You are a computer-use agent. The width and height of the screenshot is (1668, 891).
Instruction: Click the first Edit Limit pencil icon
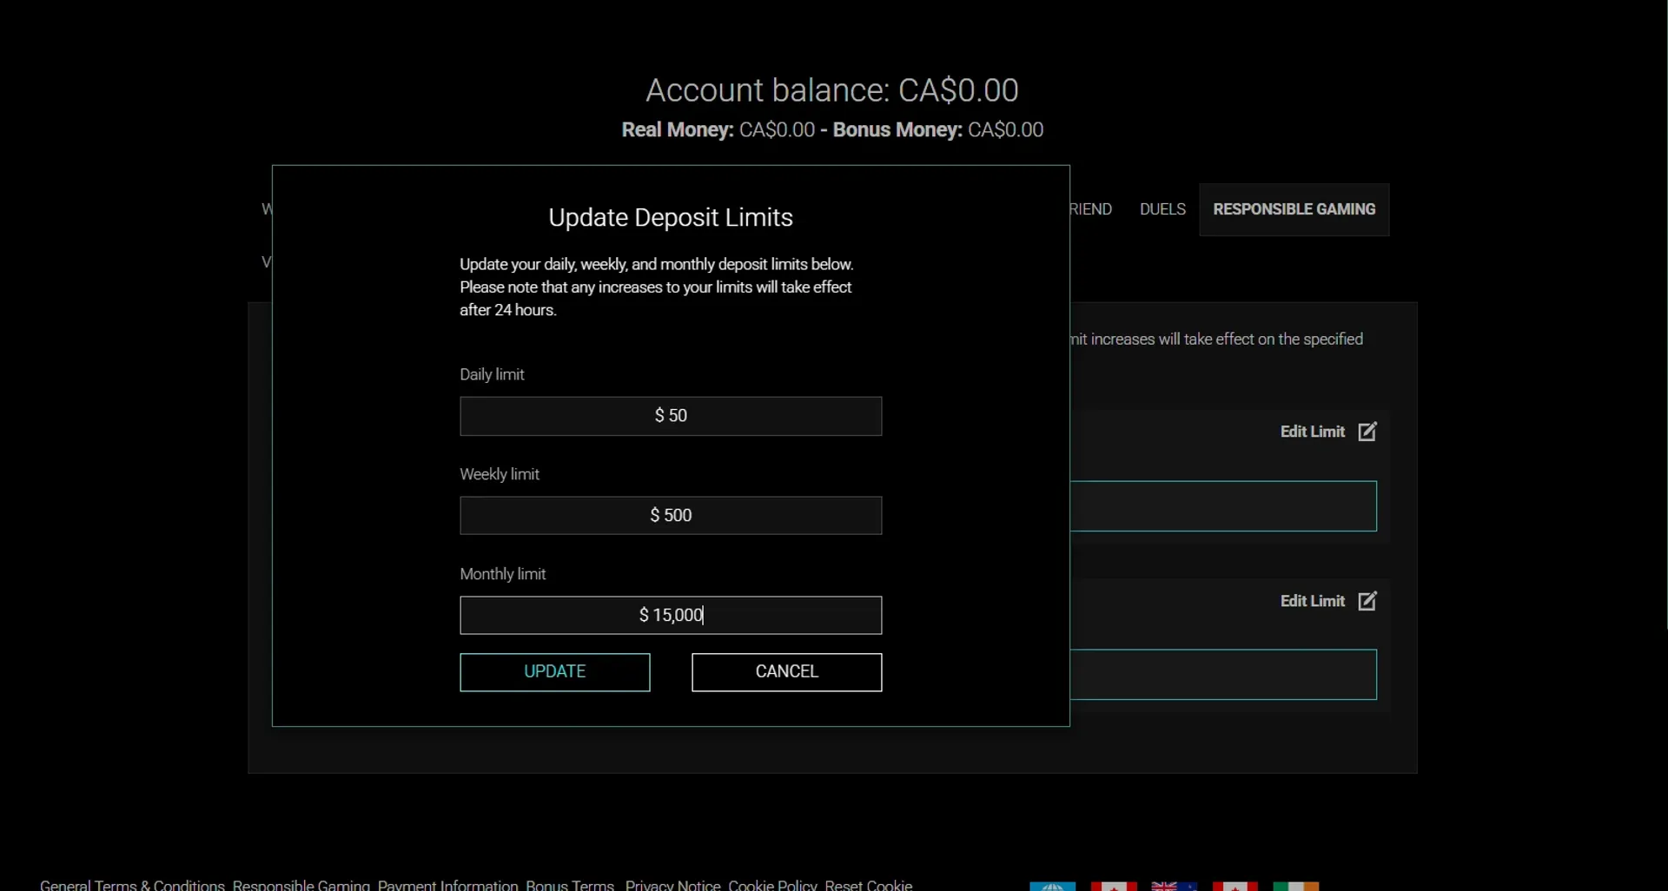[1367, 432]
